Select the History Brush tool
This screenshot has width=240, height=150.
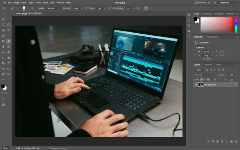[x=9, y=46]
